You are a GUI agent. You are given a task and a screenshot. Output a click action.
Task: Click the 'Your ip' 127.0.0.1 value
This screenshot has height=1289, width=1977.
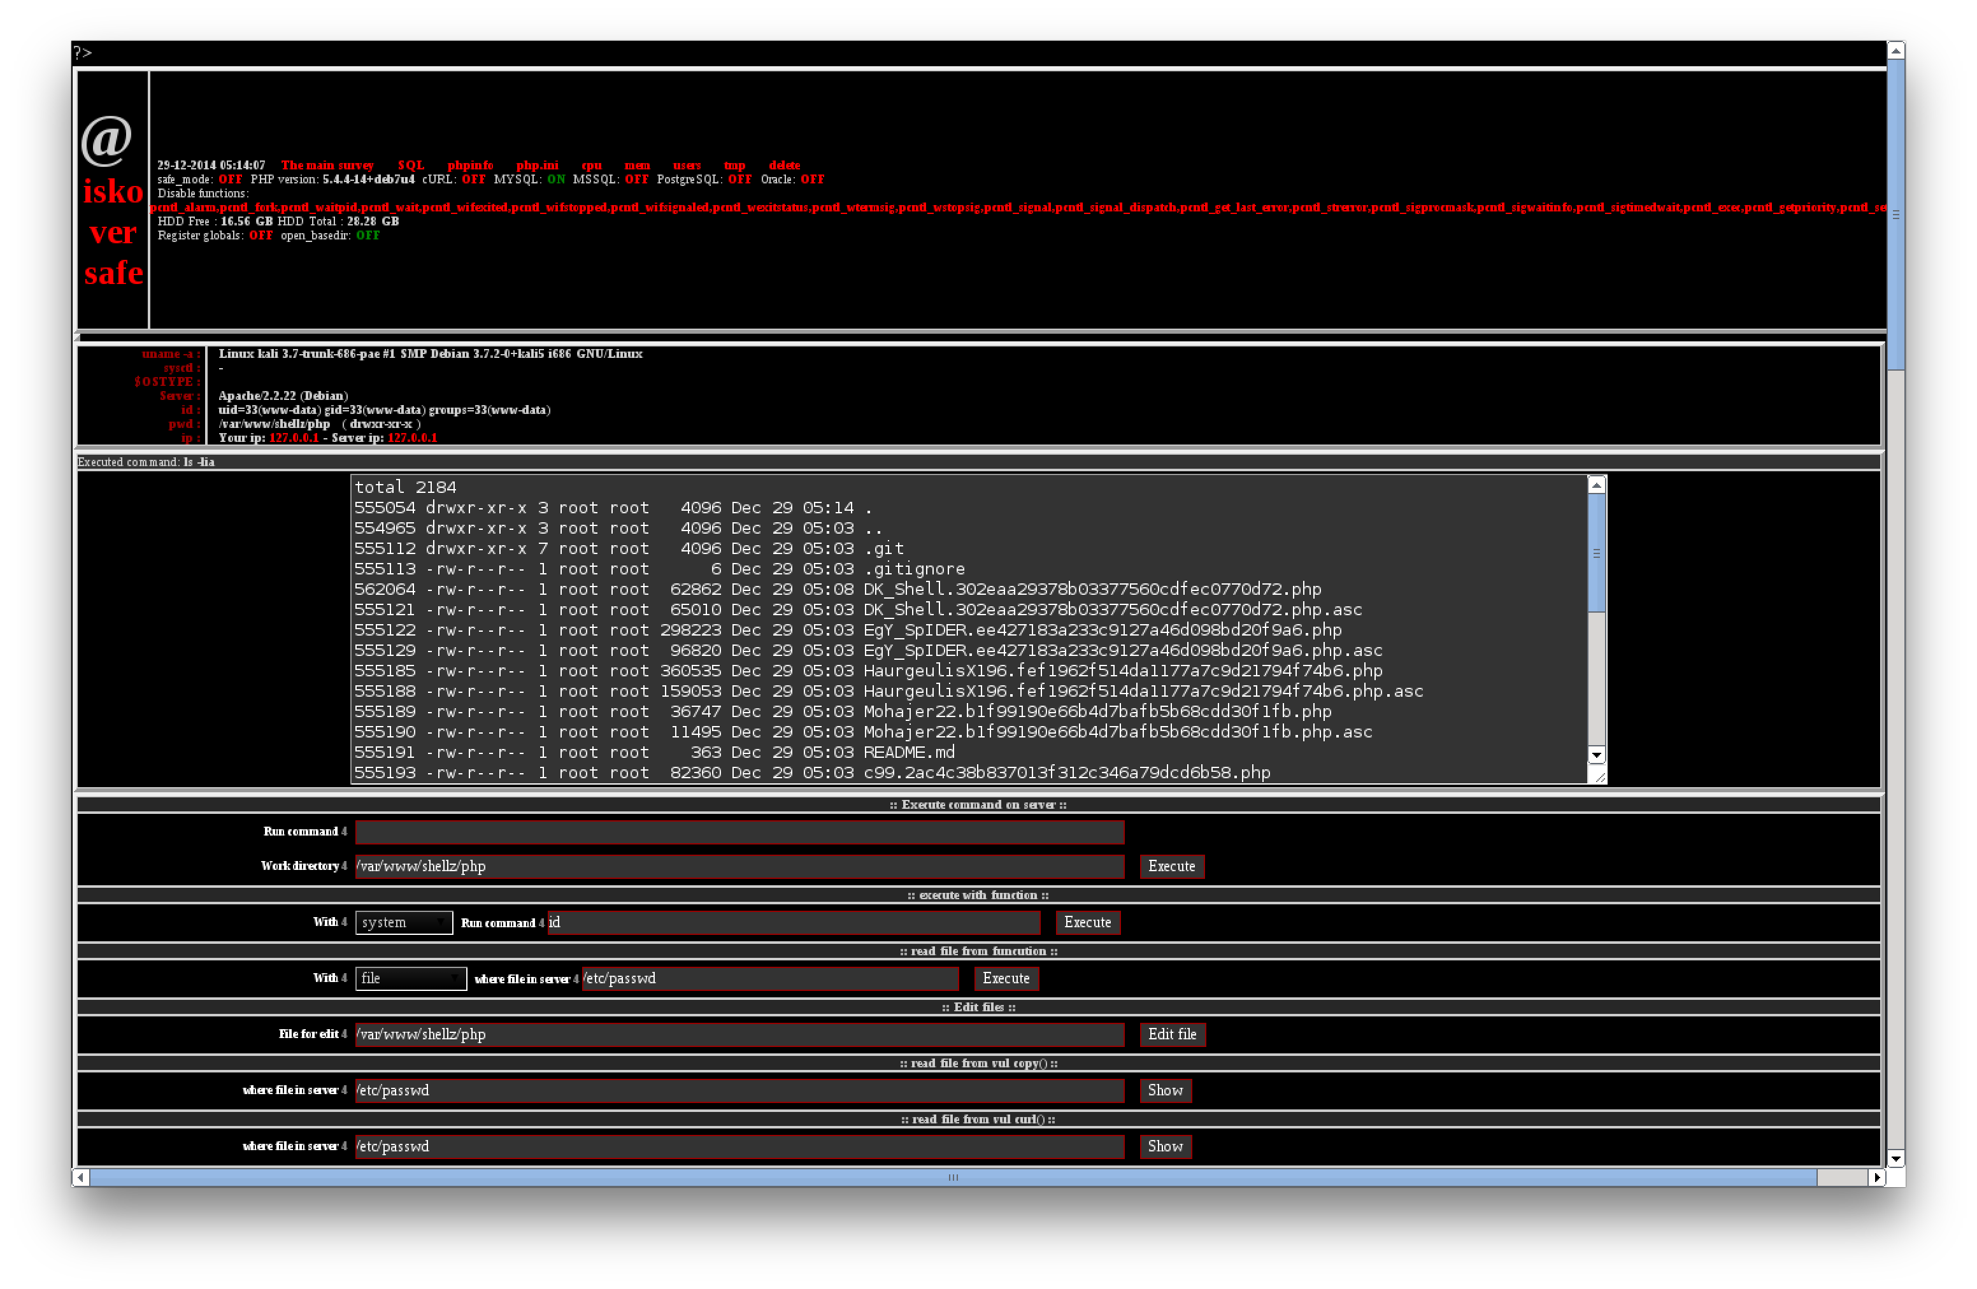click(x=293, y=438)
